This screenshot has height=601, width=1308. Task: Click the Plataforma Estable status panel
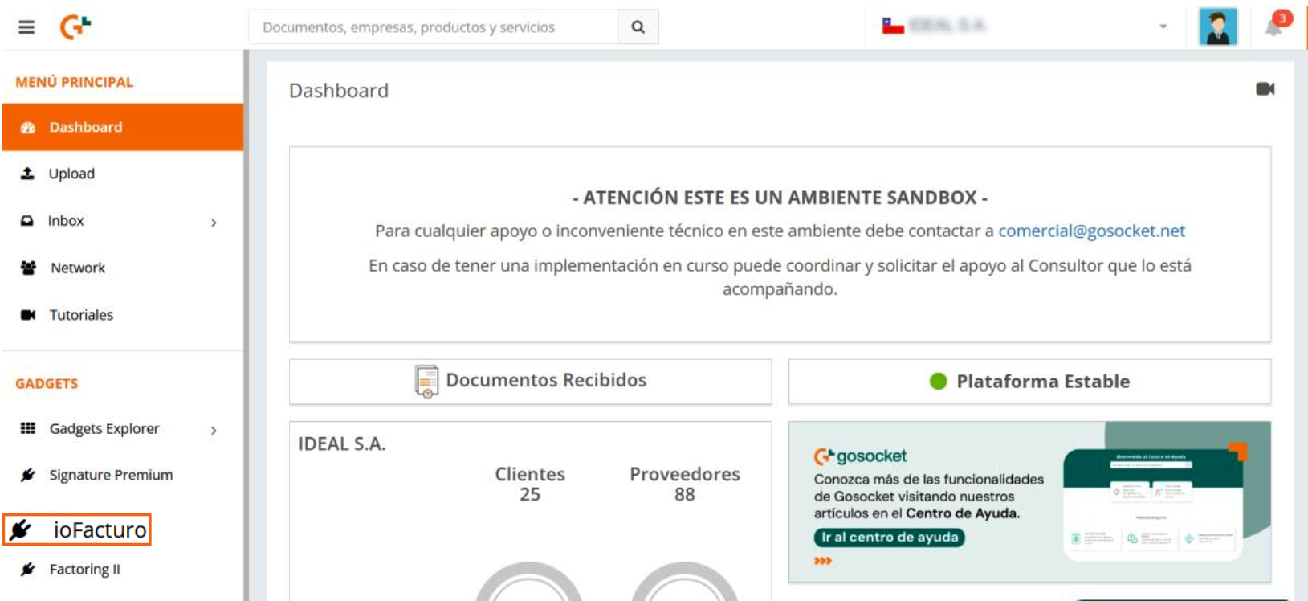(x=1029, y=381)
